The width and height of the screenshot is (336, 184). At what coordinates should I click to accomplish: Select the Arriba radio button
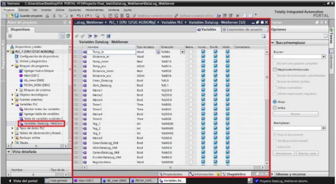pyautogui.click(x=275, y=108)
